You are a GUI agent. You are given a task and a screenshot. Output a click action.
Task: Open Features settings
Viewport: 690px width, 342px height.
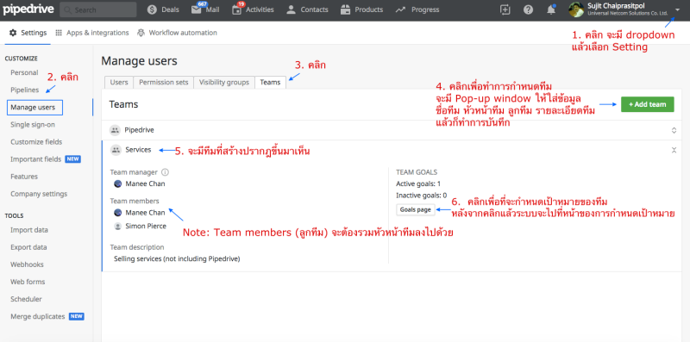pos(24,177)
